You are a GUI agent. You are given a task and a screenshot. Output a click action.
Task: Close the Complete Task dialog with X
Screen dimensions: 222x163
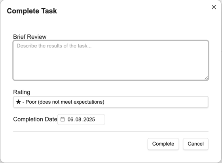(214, 7)
